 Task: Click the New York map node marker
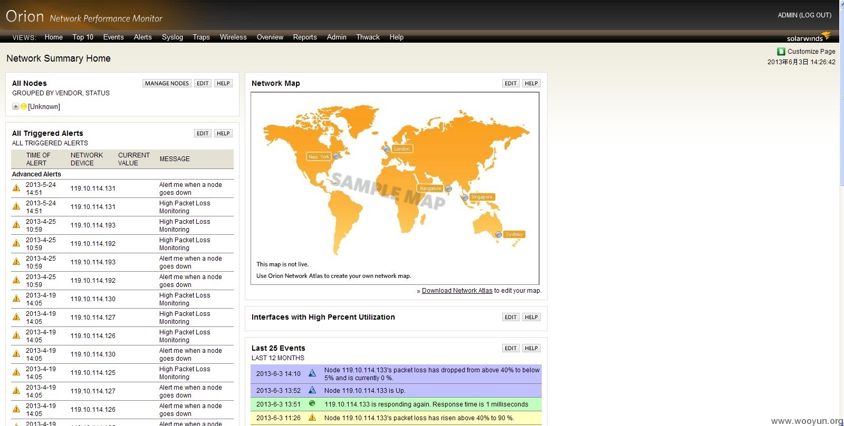click(x=337, y=156)
